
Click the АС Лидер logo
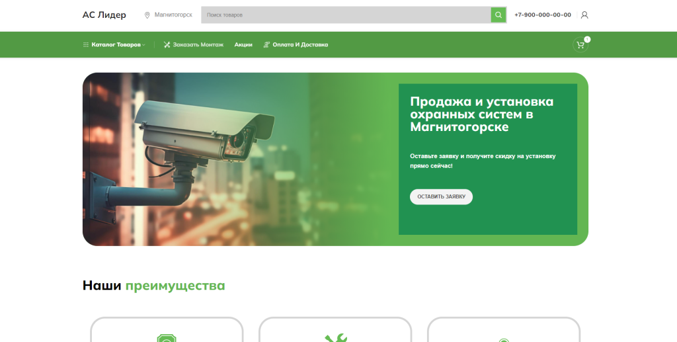tap(104, 15)
